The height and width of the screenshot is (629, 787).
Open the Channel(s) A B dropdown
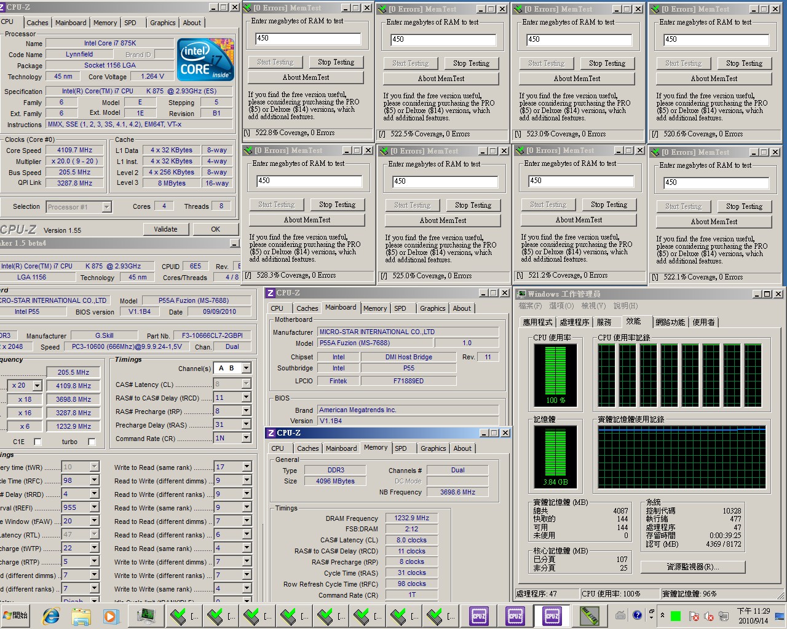(x=247, y=368)
